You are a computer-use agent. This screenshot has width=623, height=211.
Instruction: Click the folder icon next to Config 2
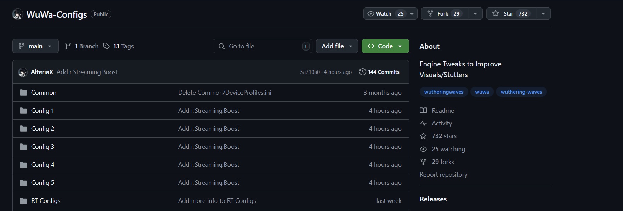click(23, 129)
